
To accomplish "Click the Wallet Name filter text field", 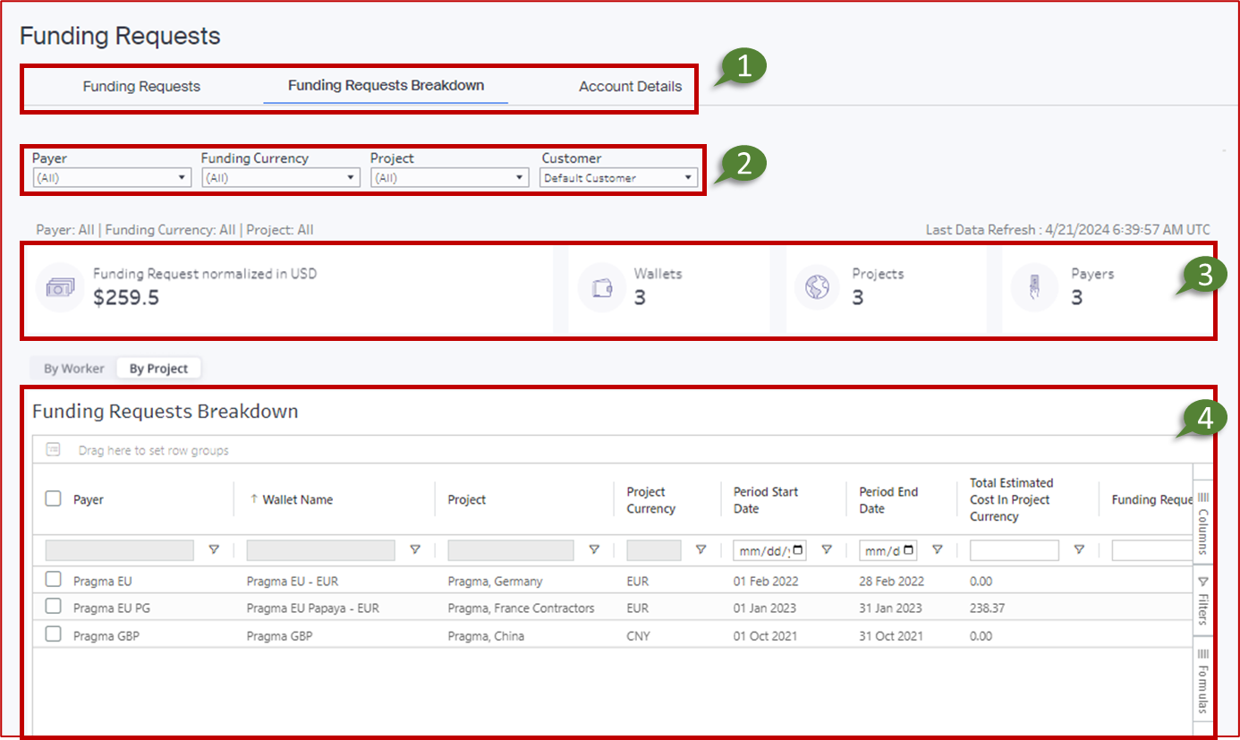I will [x=320, y=550].
